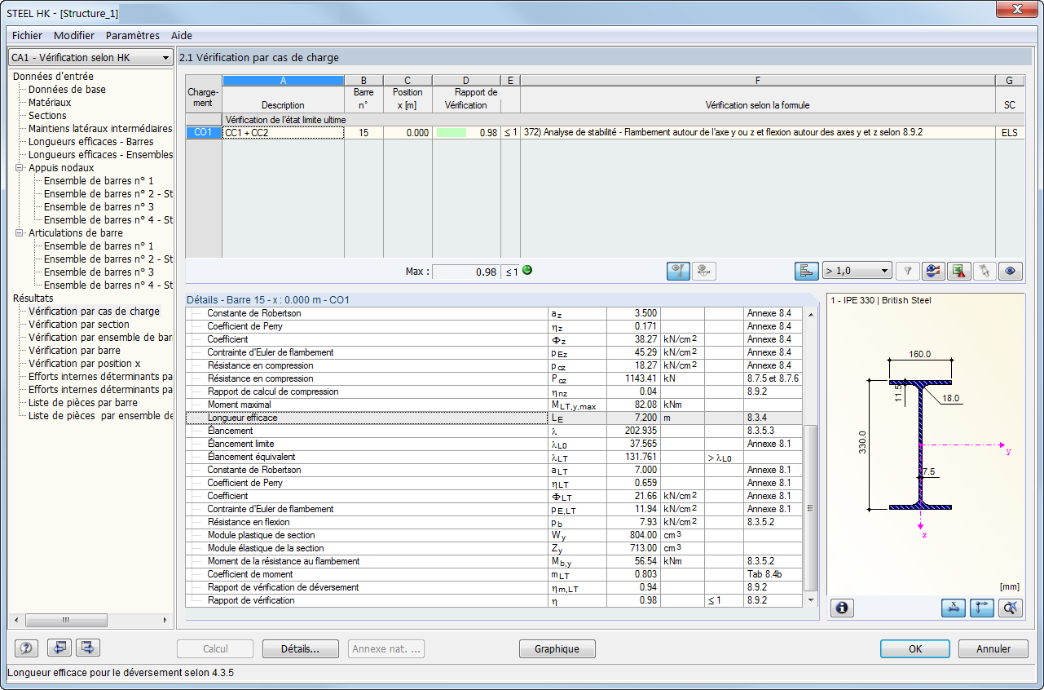Viewport: 1044px width, 690px height.
Task: Select Efforts internes déterminants par barre item
Action: click(x=100, y=377)
